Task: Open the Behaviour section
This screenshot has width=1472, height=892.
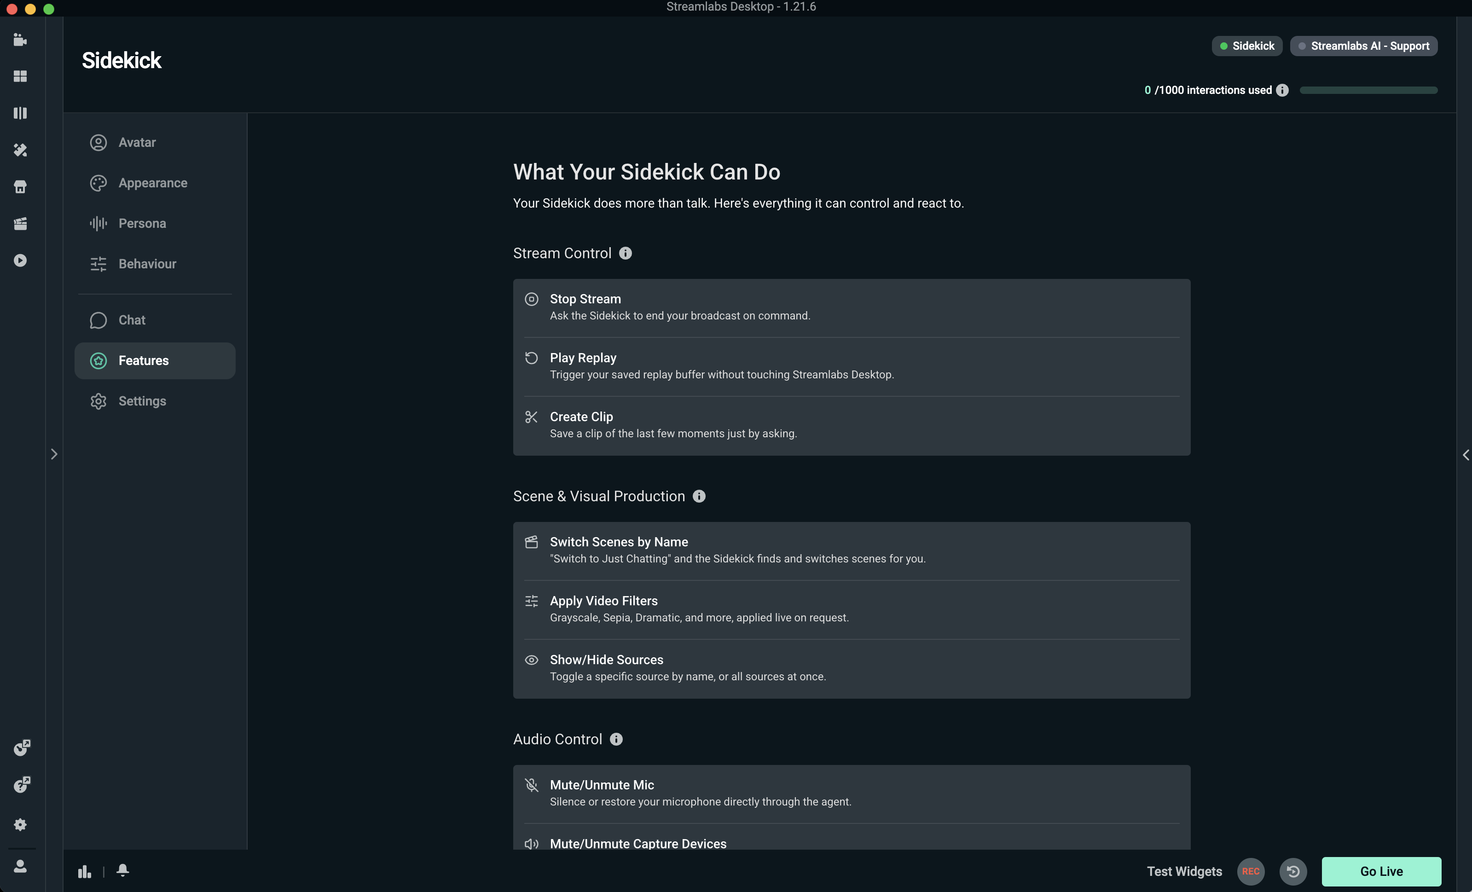Action: 155,263
